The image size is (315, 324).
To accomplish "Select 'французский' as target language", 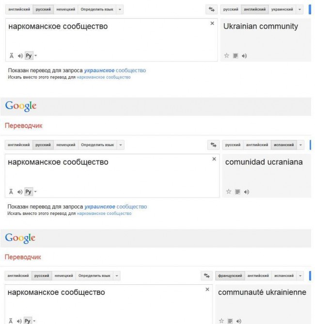I will [x=230, y=276].
